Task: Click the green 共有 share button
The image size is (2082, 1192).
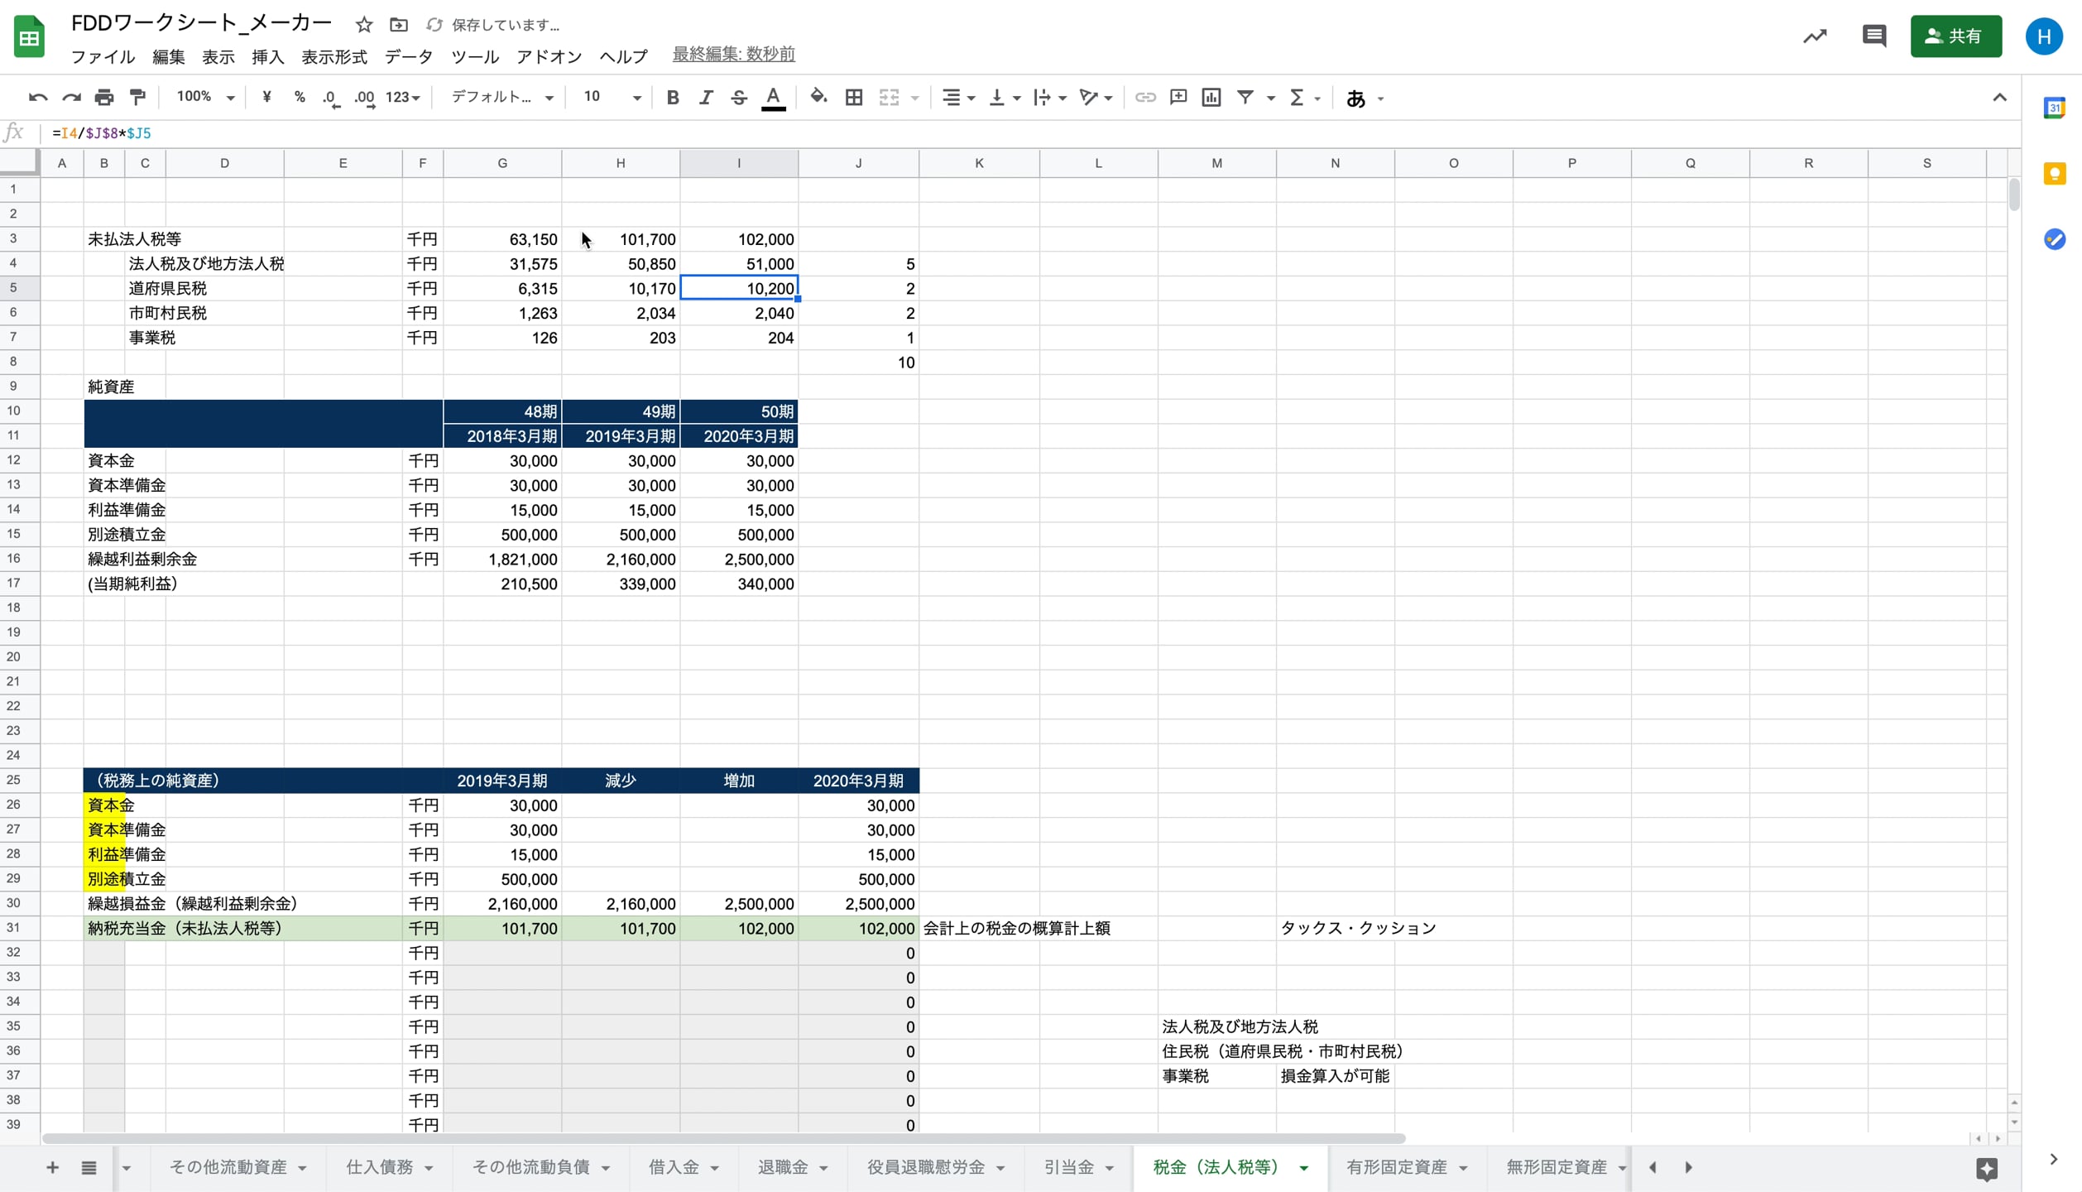Action: [x=1955, y=36]
